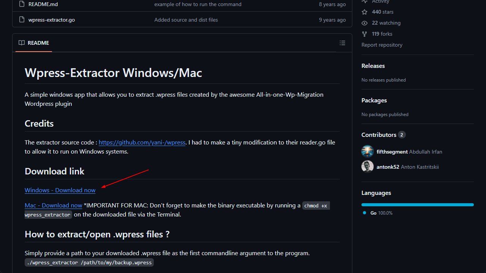This screenshot has height=273, width=486.
Task: Click the eye icon beside 22 watching
Action: 364,23
